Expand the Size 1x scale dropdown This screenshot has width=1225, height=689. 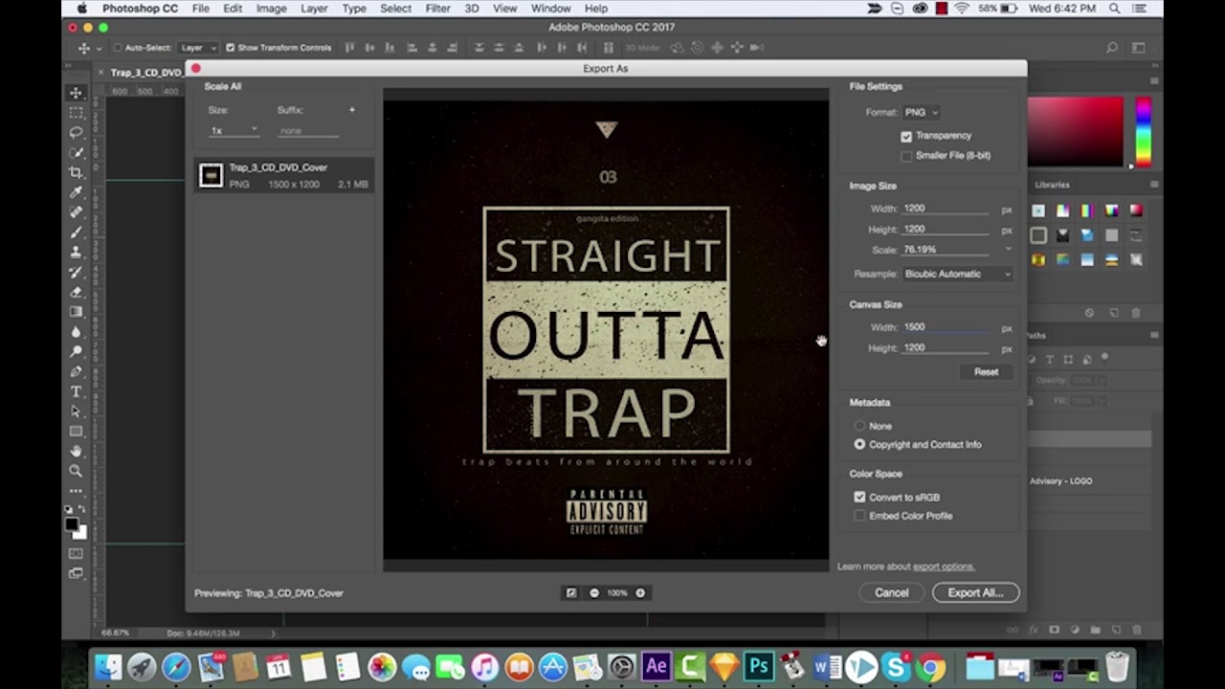click(x=234, y=130)
